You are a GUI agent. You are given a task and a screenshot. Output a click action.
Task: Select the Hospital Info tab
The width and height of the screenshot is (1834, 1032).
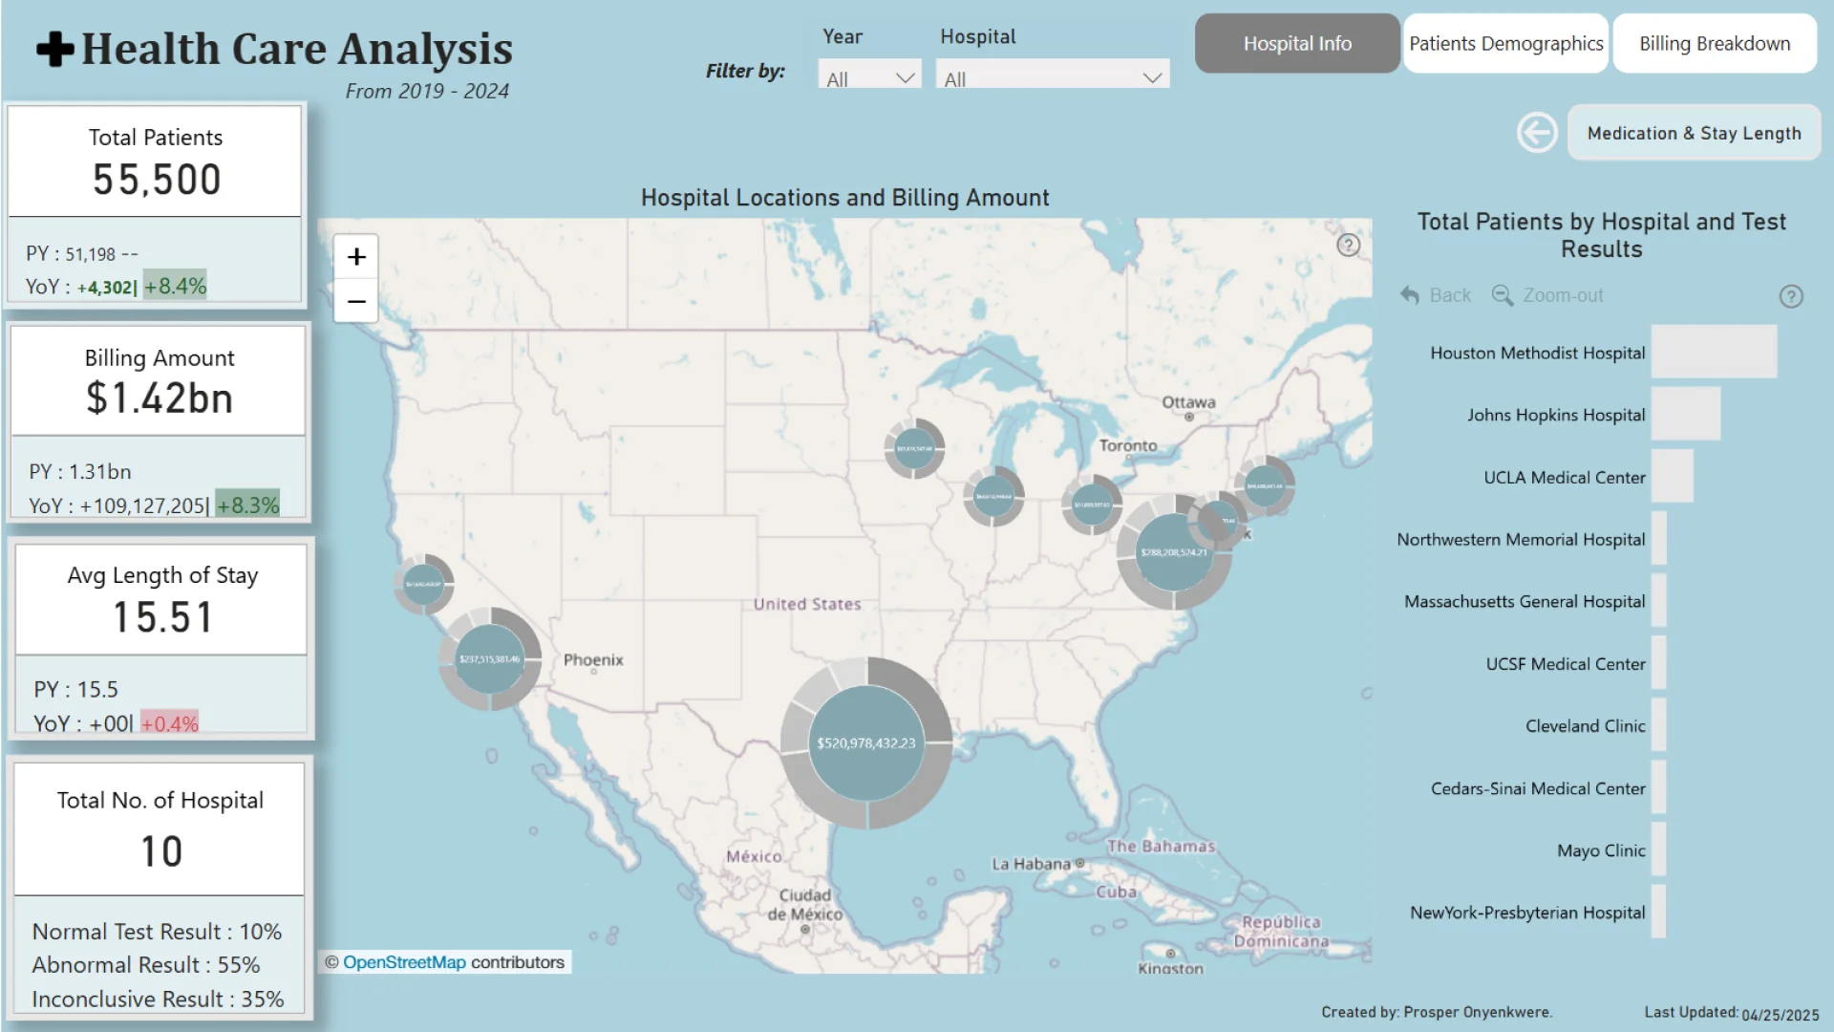point(1296,44)
